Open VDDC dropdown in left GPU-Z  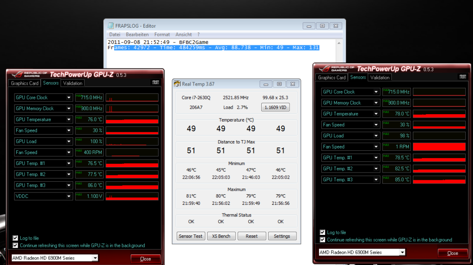[69, 196]
